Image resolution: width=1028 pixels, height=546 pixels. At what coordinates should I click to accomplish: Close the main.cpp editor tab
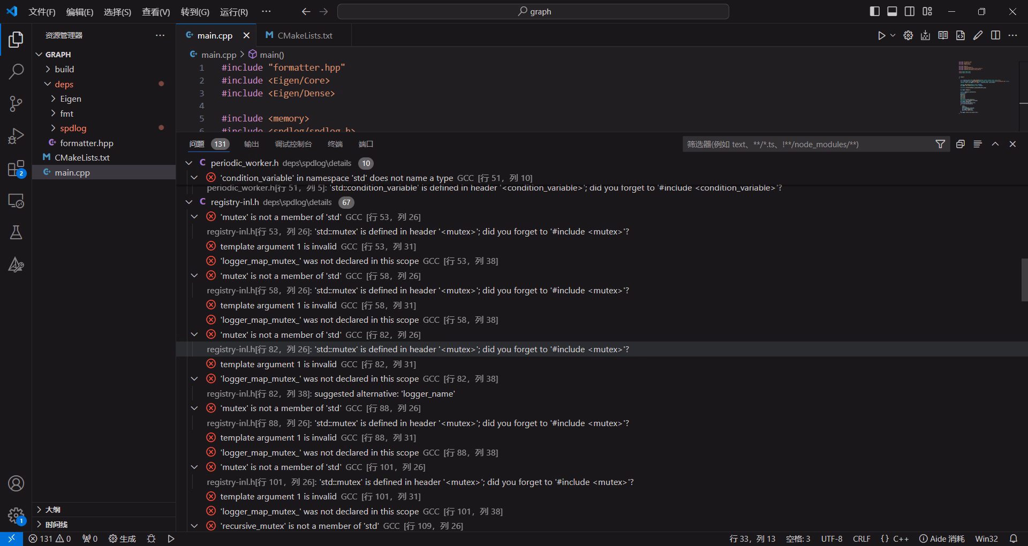coord(246,35)
